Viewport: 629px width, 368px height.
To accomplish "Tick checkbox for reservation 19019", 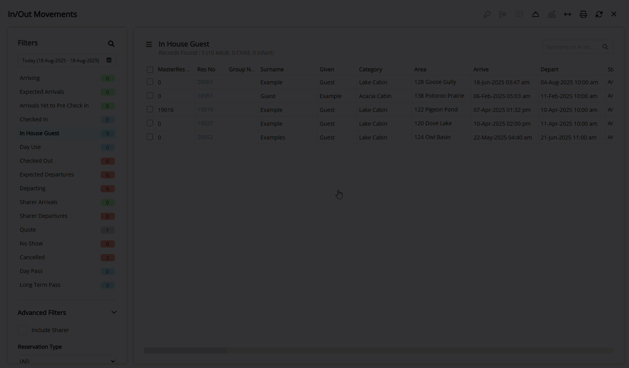I will (x=150, y=109).
